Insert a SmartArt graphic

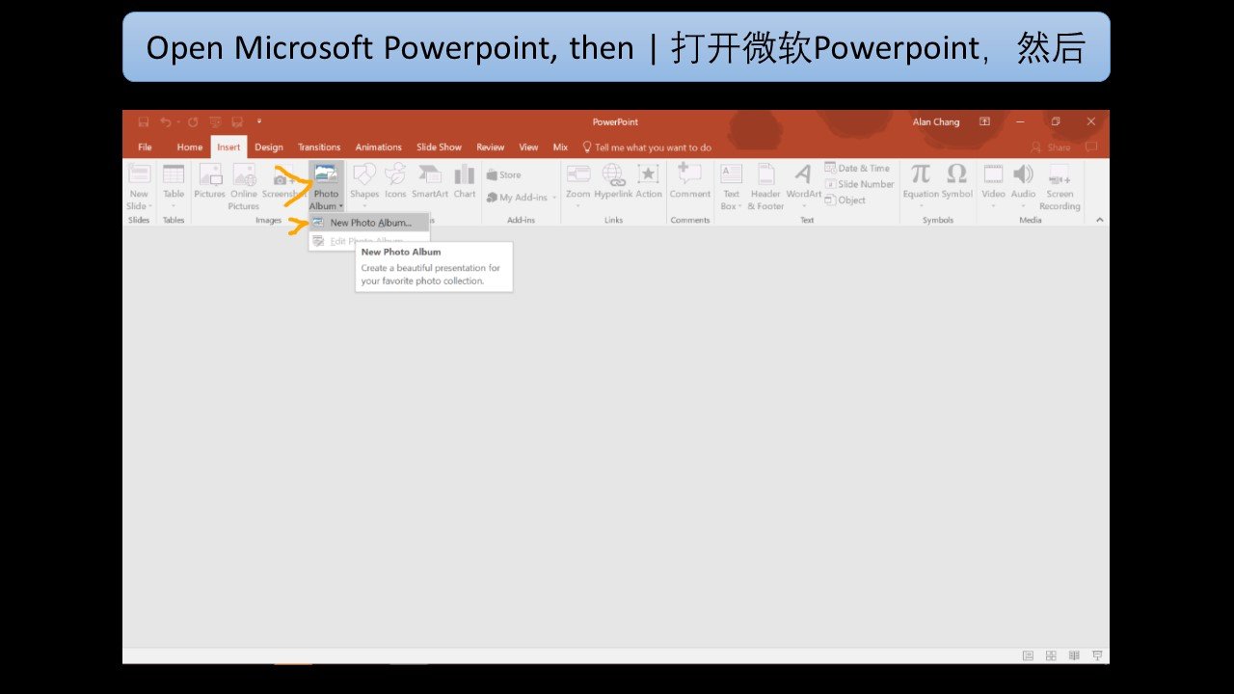tap(430, 181)
